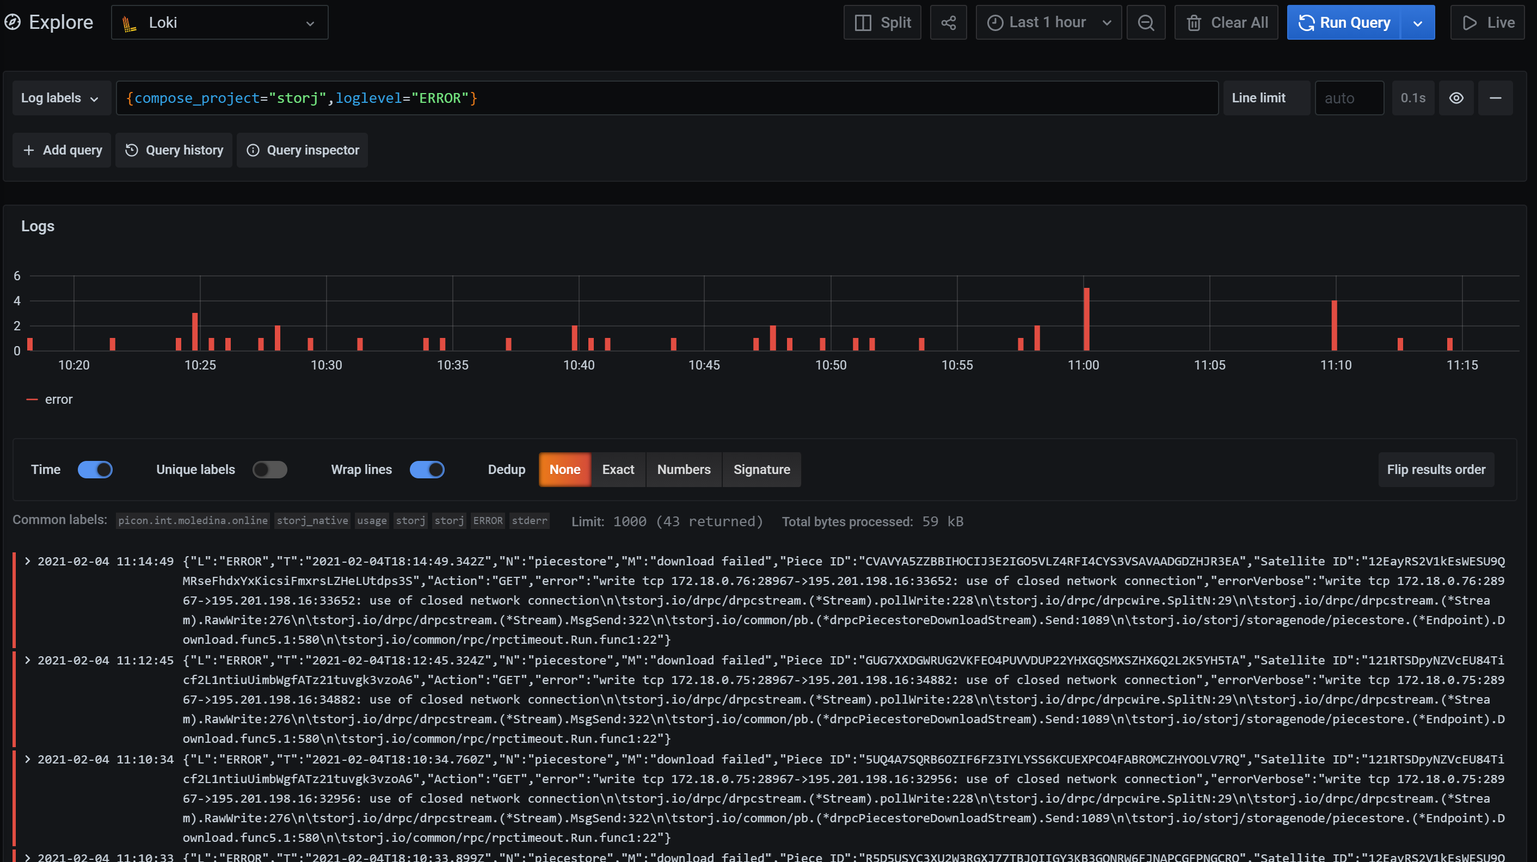Open Query history
The width and height of the screenshot is (1537, 862).
click(174, 150)
